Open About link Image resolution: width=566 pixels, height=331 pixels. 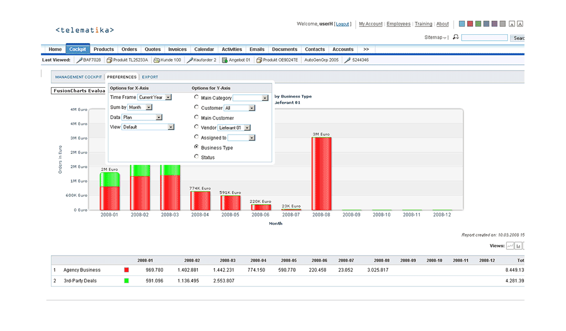443,24
